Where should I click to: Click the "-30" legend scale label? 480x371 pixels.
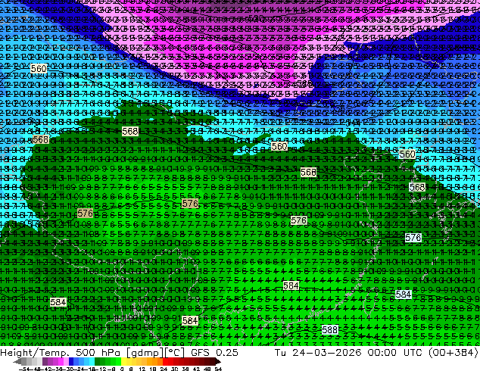pos(69,369)
